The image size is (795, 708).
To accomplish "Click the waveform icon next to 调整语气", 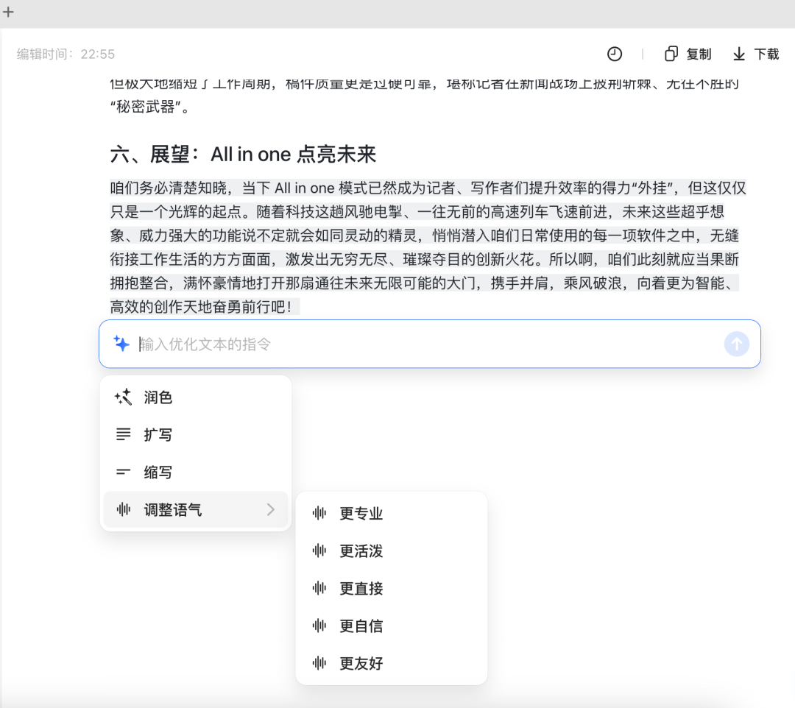I will 122,509.
